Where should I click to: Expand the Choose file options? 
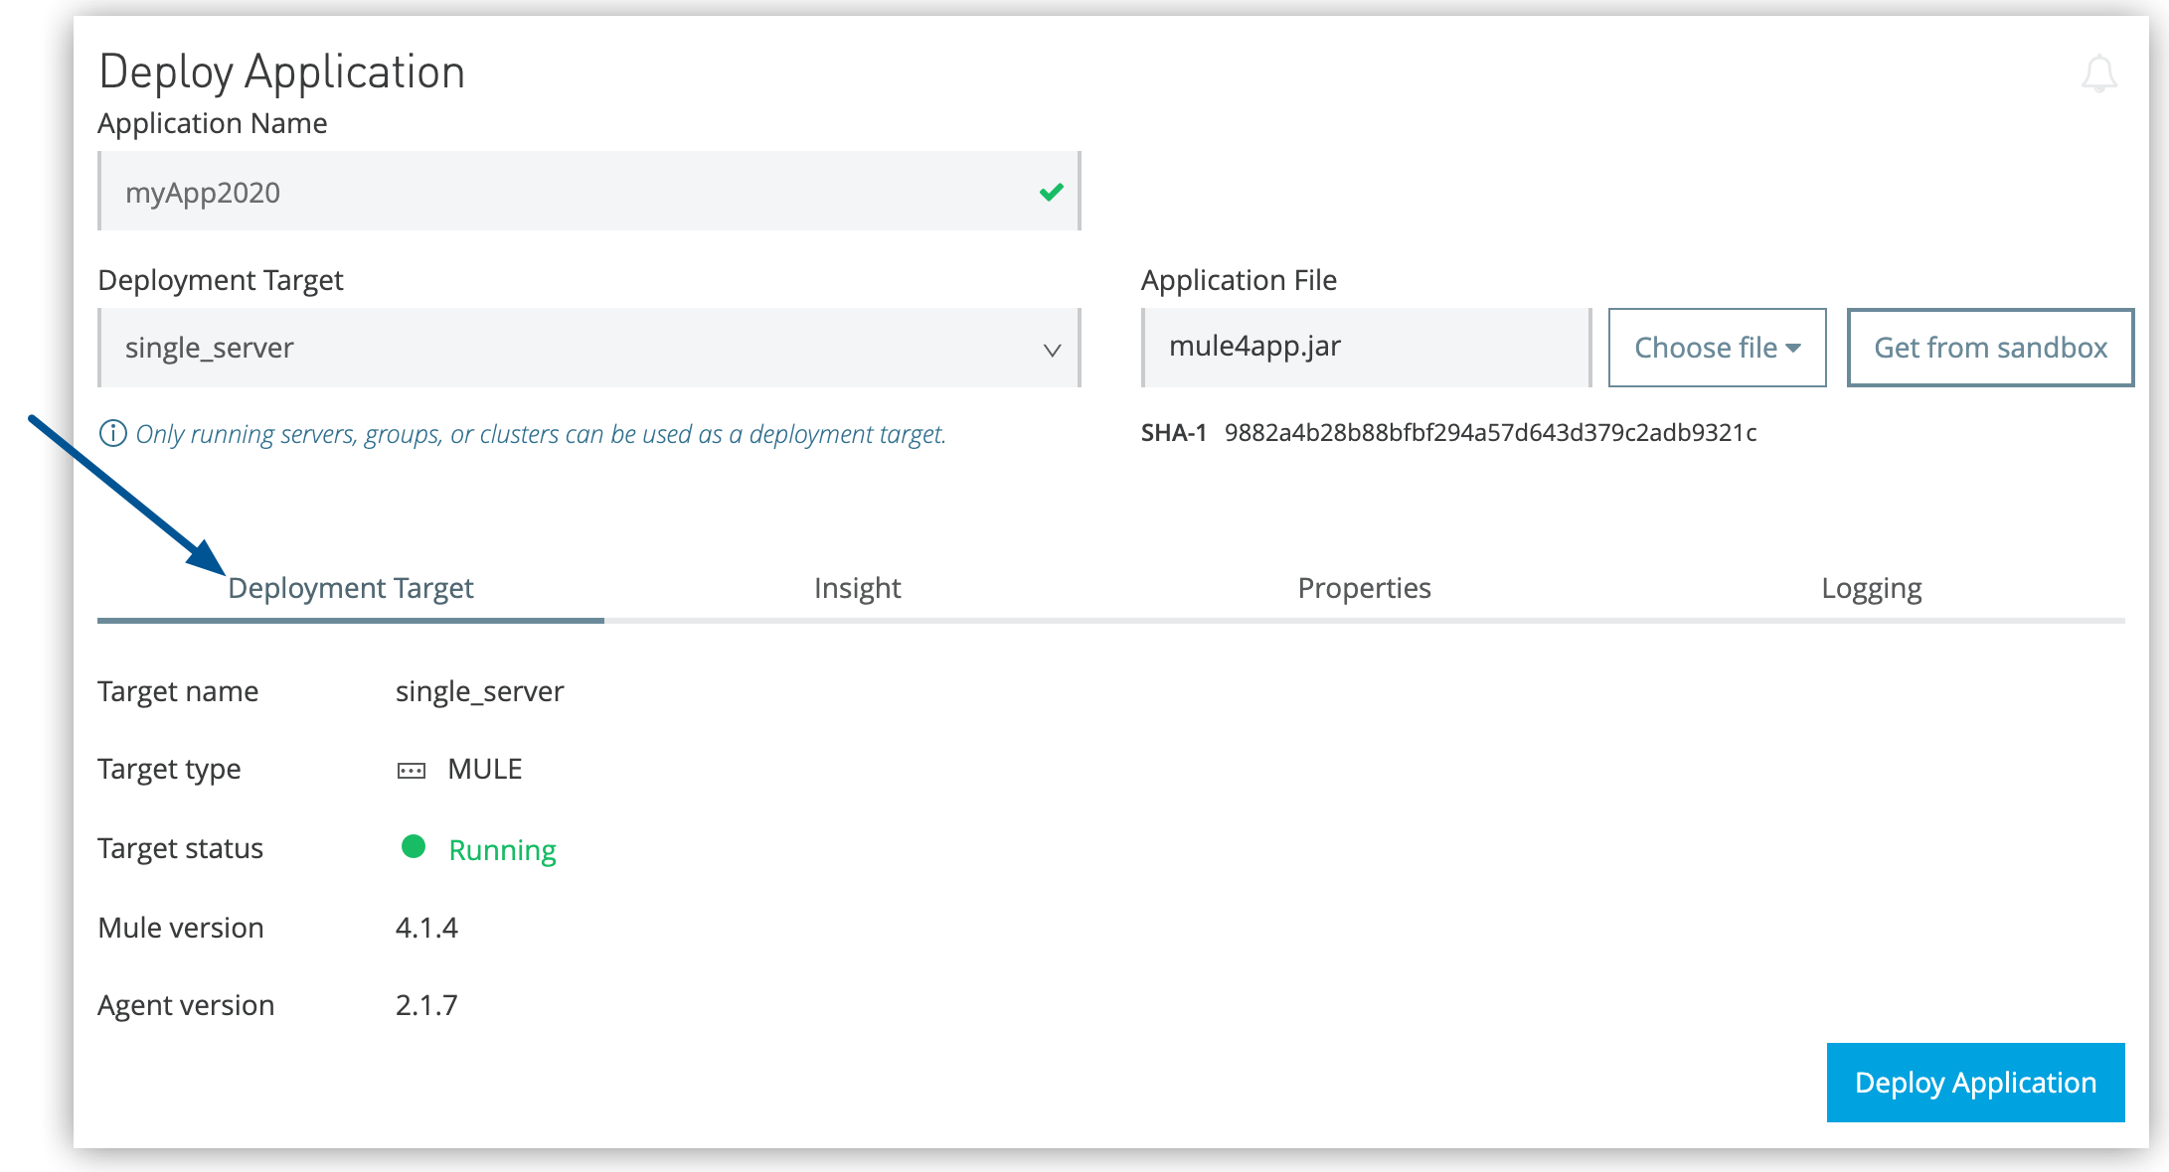tap(1717, 348)
